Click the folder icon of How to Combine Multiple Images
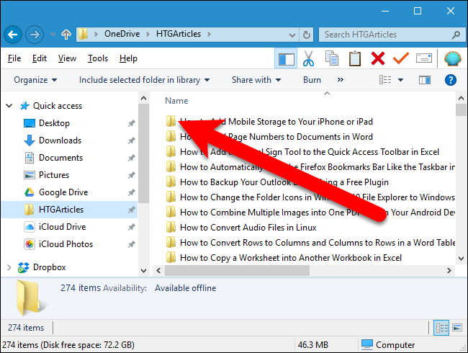Image resolution: width=468 pixels, height=353 pixels. coord(171,213)
